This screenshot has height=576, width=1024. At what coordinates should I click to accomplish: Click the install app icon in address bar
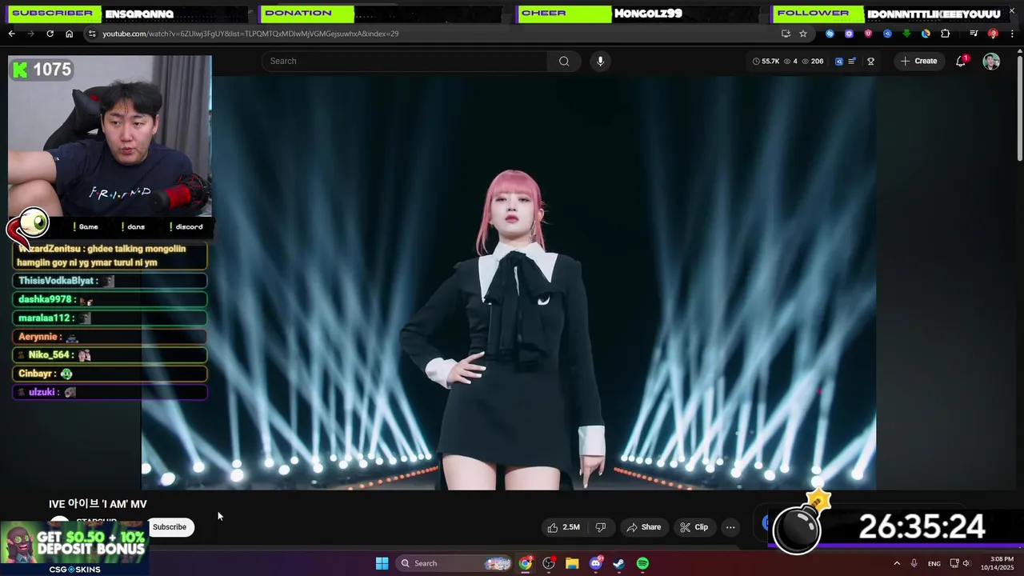pyautogui.click(x=786, y=34)
